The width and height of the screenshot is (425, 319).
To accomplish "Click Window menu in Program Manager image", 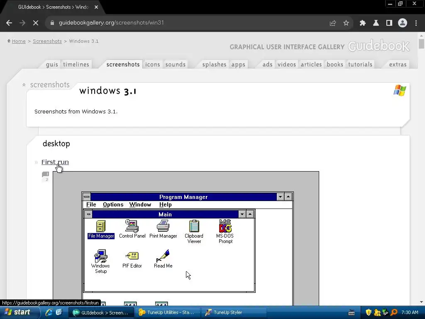I will pos(140,204).
